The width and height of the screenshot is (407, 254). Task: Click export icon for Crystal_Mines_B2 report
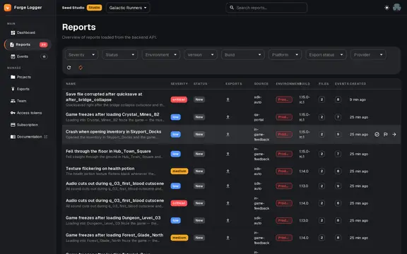tap(228, 117)
